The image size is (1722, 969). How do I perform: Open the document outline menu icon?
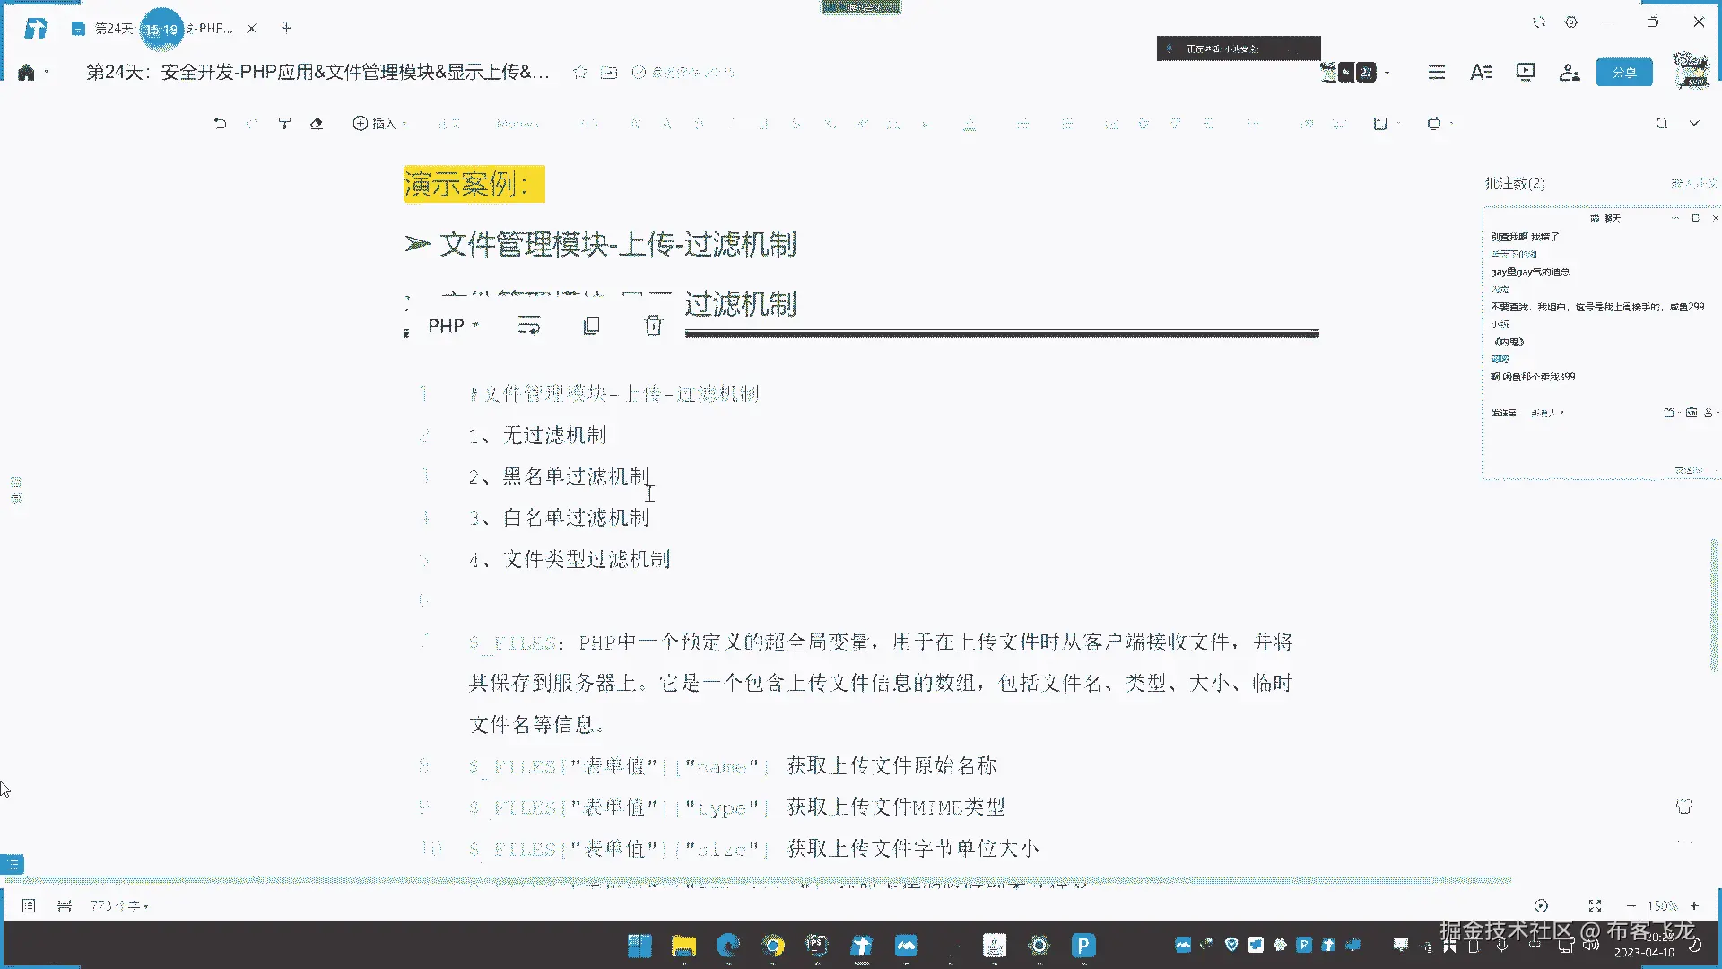[1437, 73]
